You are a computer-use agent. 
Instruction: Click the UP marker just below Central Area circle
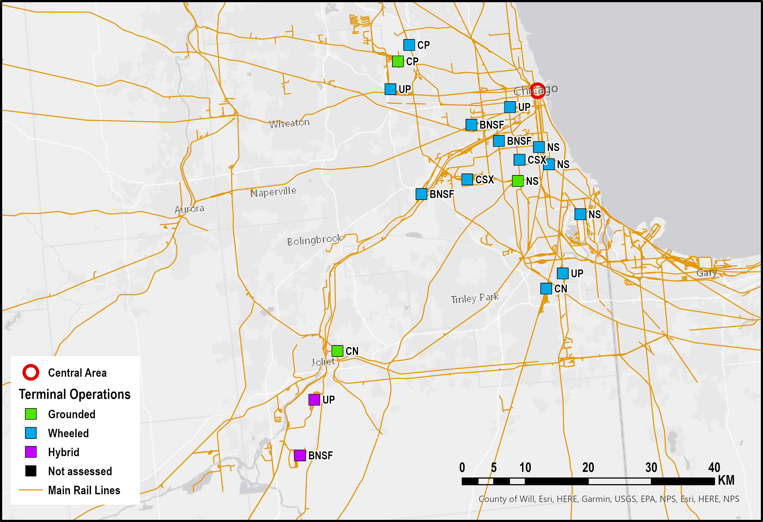[510, 107]
